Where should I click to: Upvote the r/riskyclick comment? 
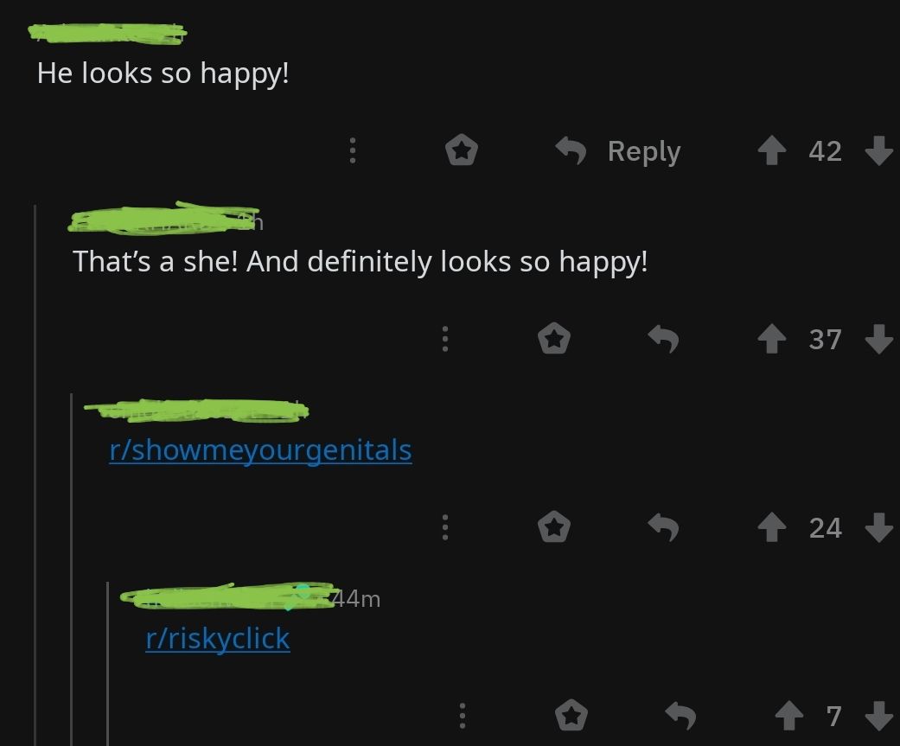coord(789,716)
